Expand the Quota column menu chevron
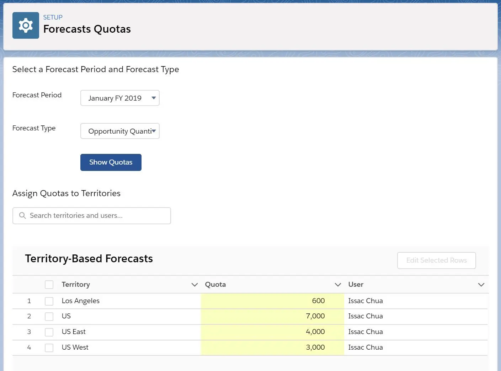Image resolution: width=501 pixels, height=371 pixels. tap(338, 285)
